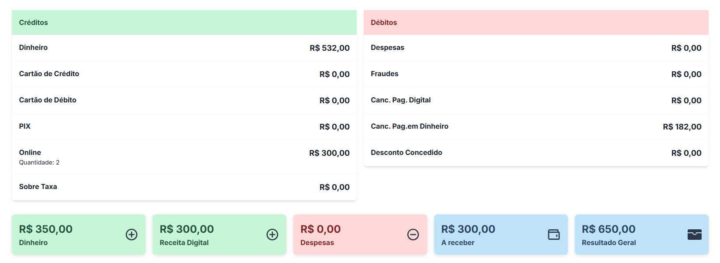Click the inbox icon on Resultado Geral card

coord(695,235)
